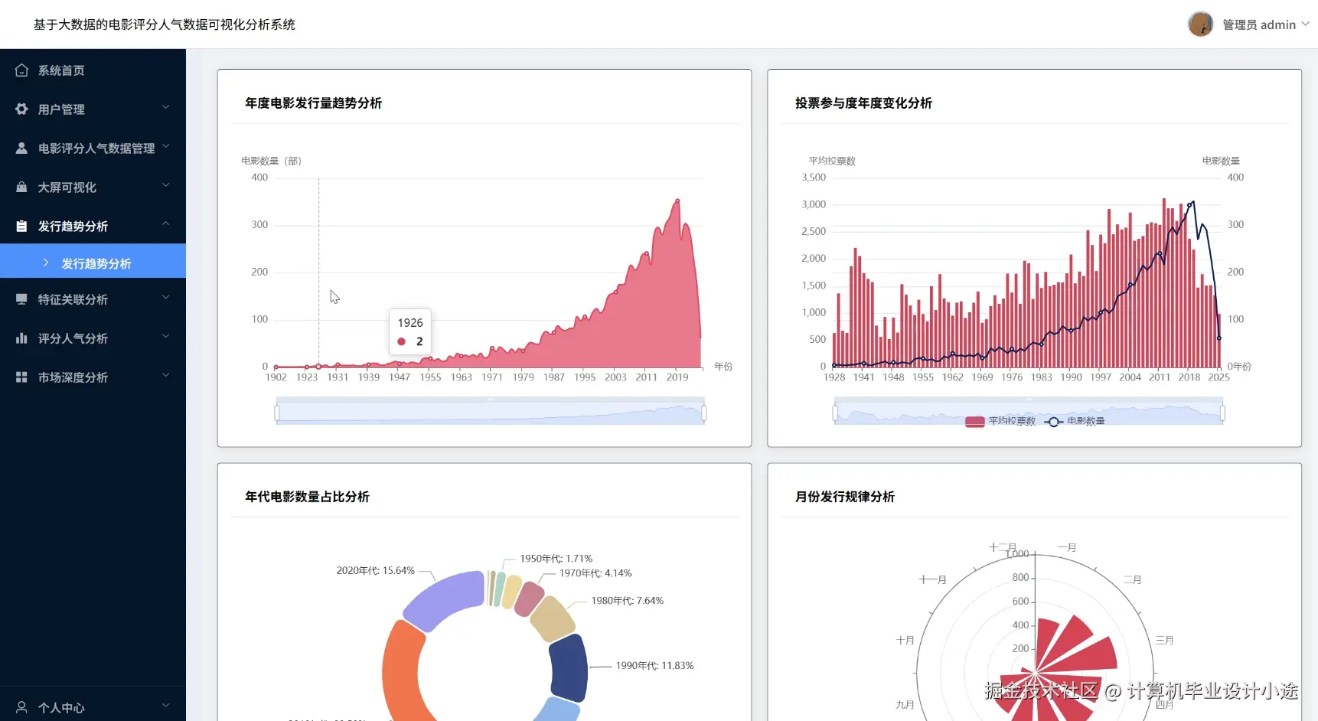The height and width of the screenshot is (721, 1318).
Task: Click the user icon for 个人中心
Action: click(21, 707)
